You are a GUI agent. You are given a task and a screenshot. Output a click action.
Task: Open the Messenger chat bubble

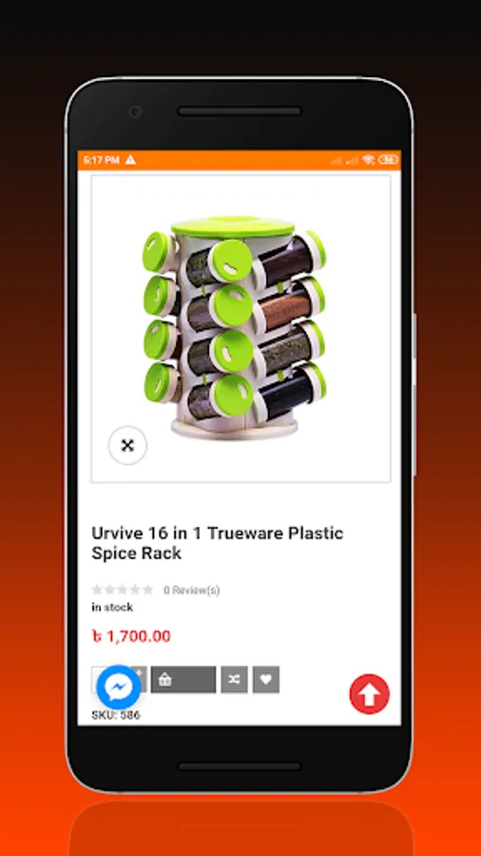tap(118, 688)
